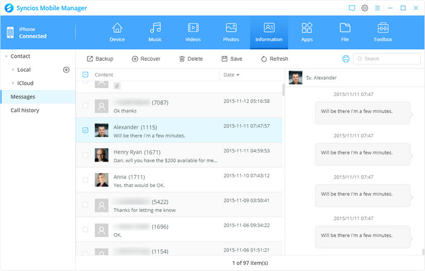Click the Backup button
Screen dimensions: 425x271
coord(100,59)
